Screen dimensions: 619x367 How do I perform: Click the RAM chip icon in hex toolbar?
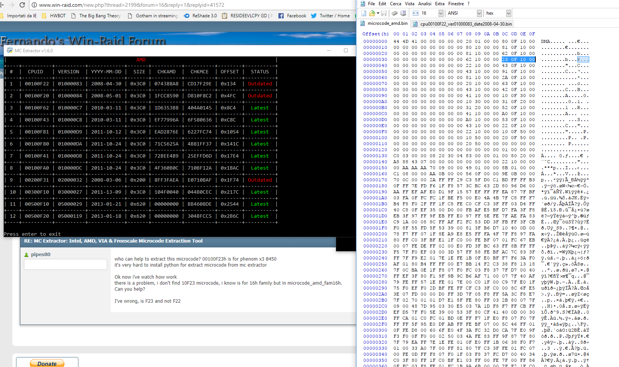tap(394, 13)
